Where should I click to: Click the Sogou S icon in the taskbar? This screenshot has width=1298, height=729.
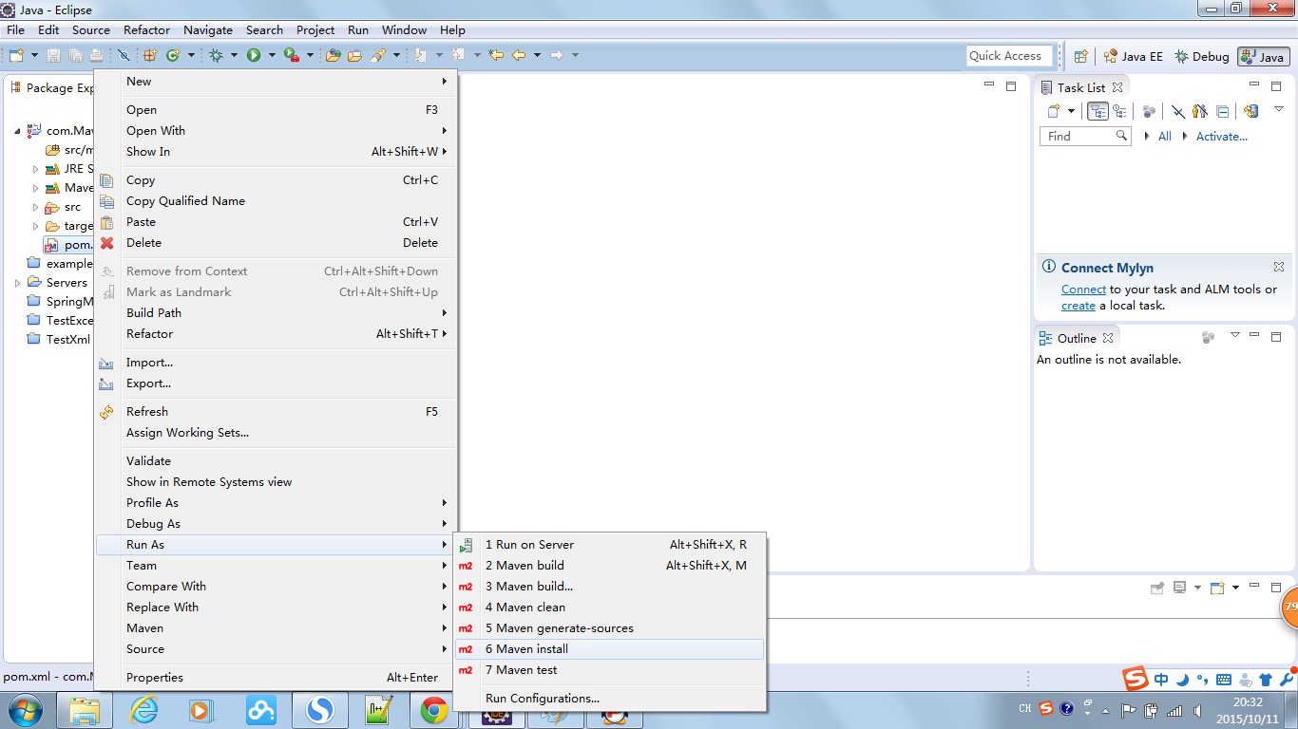[x=319, y=710]
